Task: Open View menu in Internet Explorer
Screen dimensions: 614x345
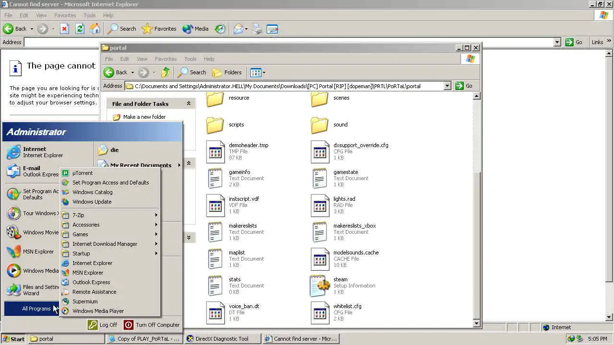Action: [x=41, y=15]
